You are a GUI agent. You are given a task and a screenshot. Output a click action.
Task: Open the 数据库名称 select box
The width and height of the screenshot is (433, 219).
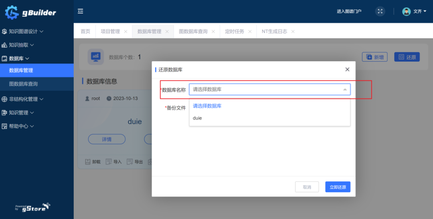coord(270,90)
